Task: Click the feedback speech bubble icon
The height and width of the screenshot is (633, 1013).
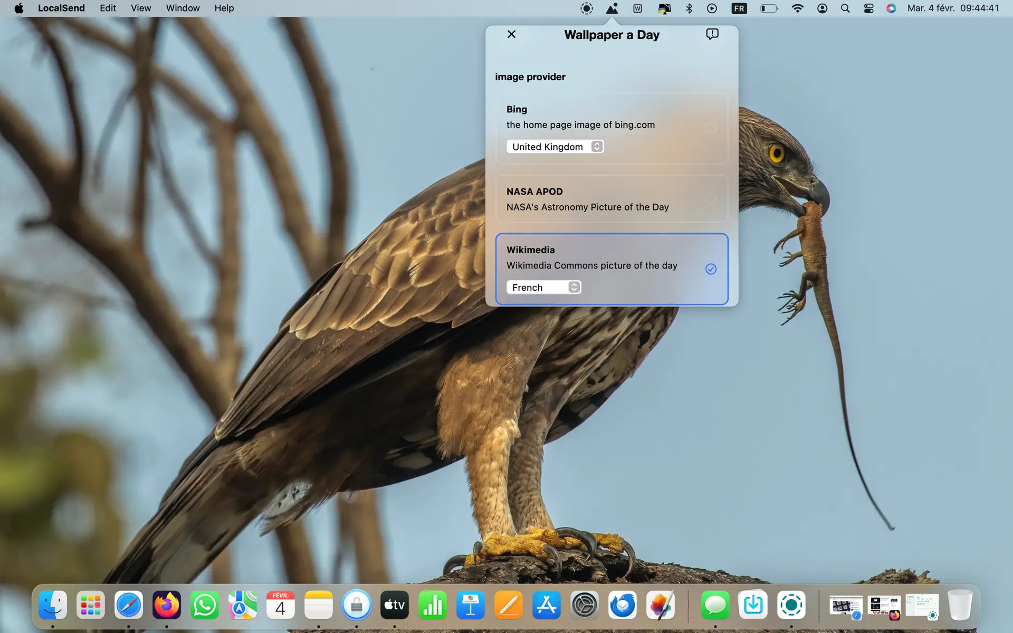Action: [x=712, y=34]
